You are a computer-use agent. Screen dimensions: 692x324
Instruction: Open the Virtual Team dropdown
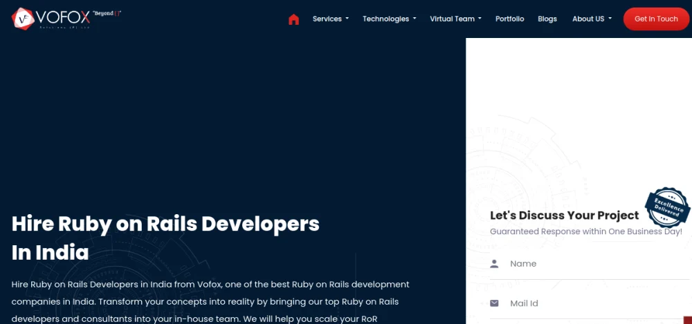pyautogui.click(x=455, y=19)
